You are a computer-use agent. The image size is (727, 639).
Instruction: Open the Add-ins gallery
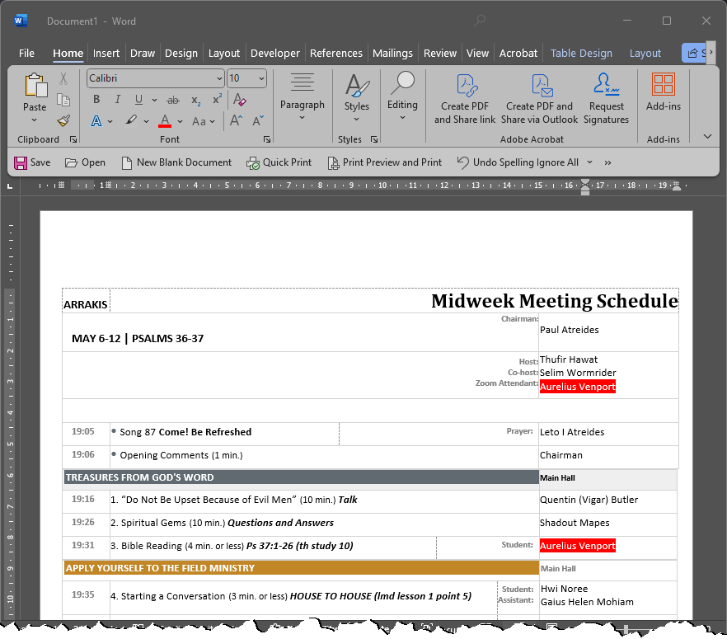point(663,92)
